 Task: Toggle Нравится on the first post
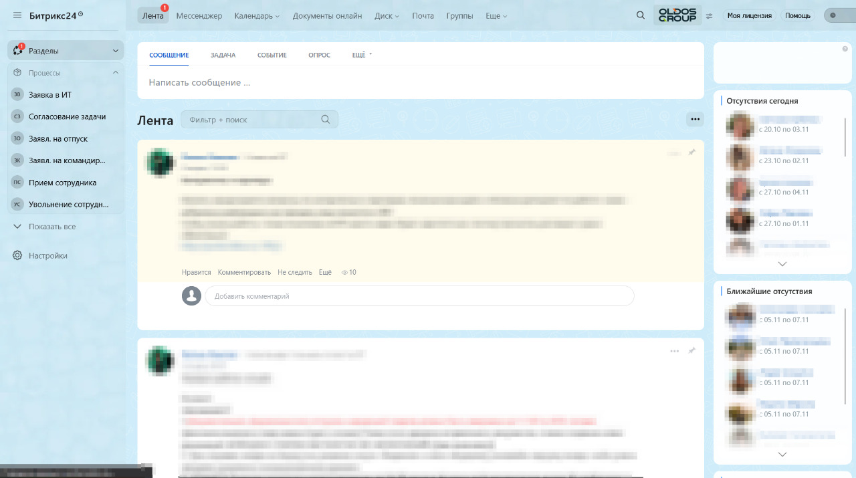(196, 272)
